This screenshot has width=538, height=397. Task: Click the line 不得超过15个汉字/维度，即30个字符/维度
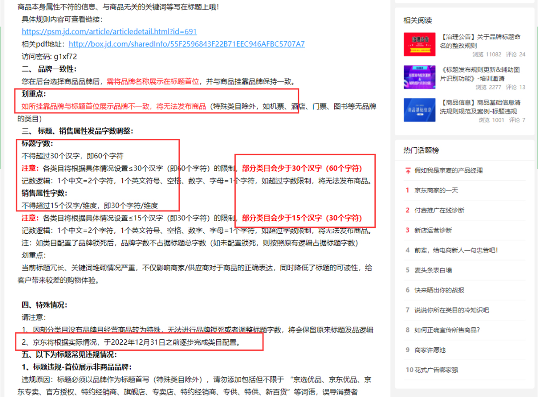[x=90, y=206]
